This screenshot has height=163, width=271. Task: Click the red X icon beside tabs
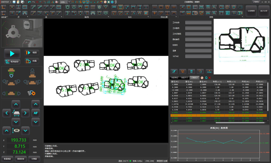pos(210,78)
